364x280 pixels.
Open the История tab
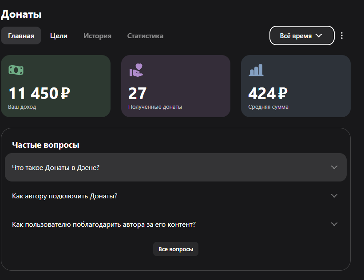click(97, 36)
